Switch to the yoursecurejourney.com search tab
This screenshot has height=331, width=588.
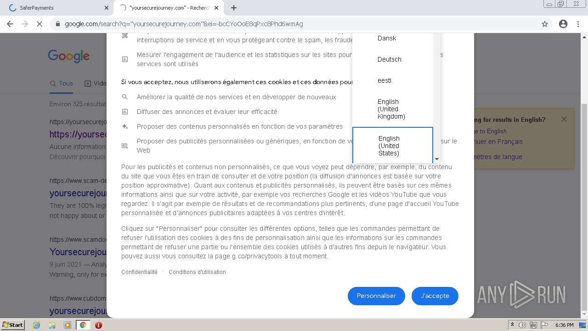click(x=169, y=8)
